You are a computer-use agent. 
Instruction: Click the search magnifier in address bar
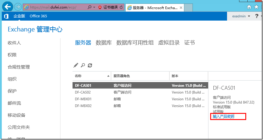[90, 7]
